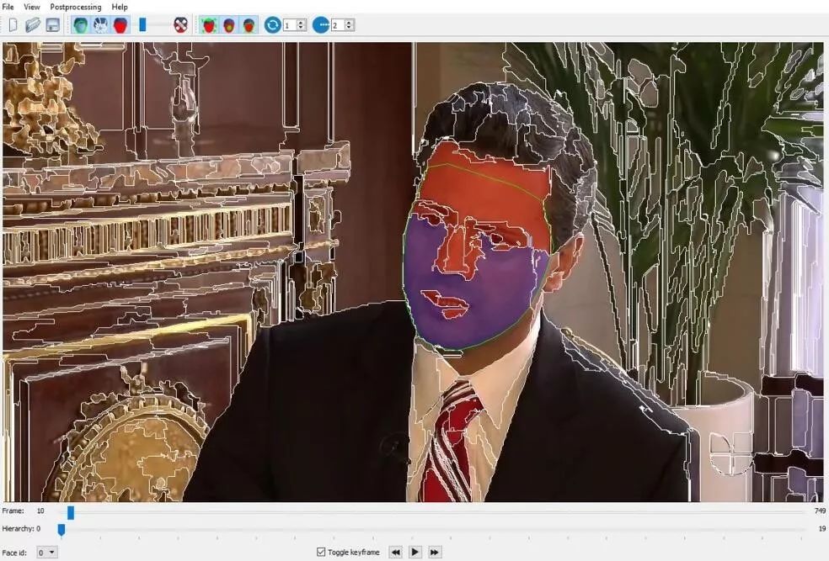Toggle the contours segmentation view icon
The height and width of the screenshot is (561, 829).
point(100,25)
